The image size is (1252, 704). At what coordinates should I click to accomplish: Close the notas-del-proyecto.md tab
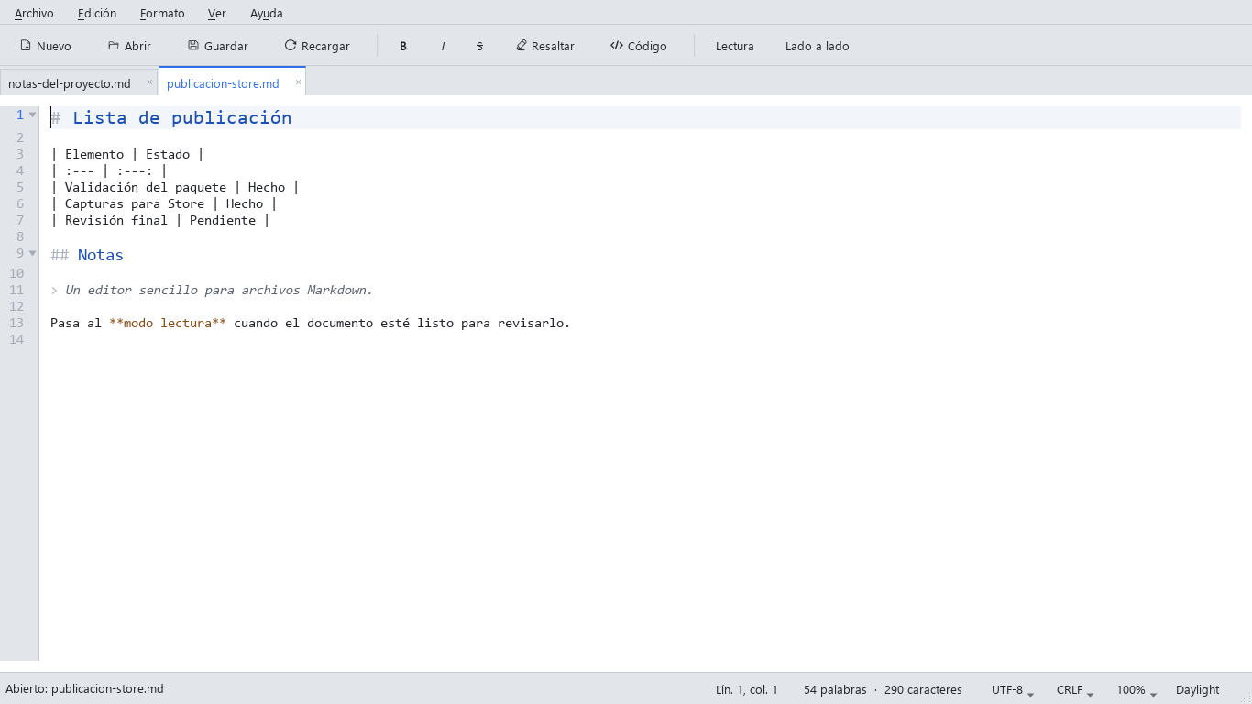tap(149, 82)
